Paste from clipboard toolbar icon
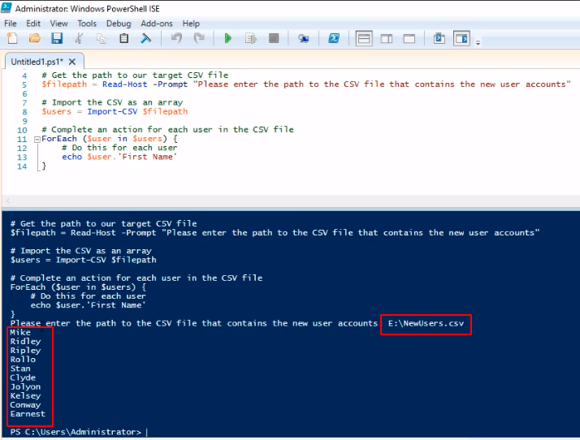The image size is (580, 440). [124, 38]
